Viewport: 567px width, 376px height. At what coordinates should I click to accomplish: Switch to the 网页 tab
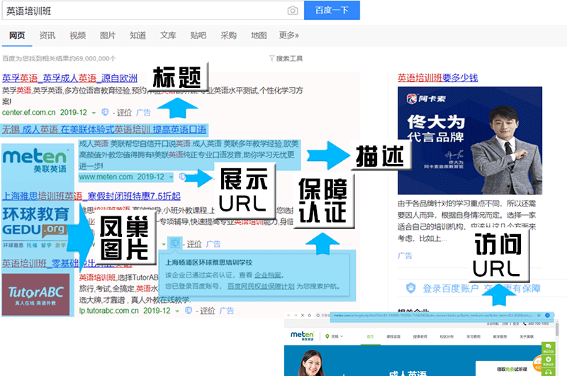click(17, 35)
